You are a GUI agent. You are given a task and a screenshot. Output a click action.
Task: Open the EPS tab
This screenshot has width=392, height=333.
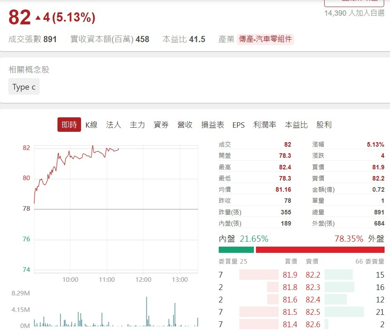click(x=239, y=125)
